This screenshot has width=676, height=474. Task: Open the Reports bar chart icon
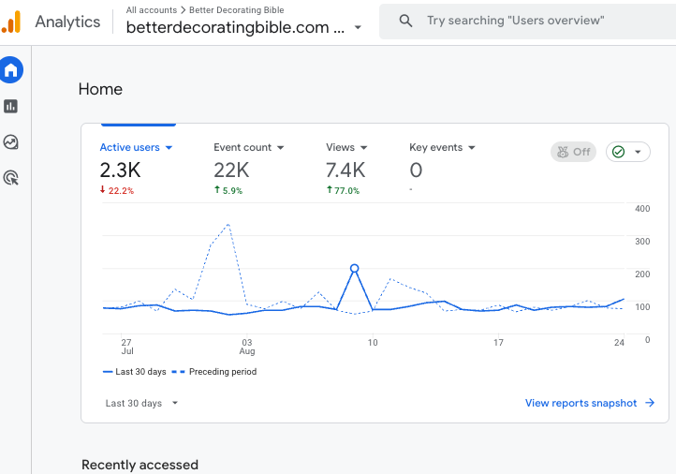pyautogui.click(x=11, y=106)
